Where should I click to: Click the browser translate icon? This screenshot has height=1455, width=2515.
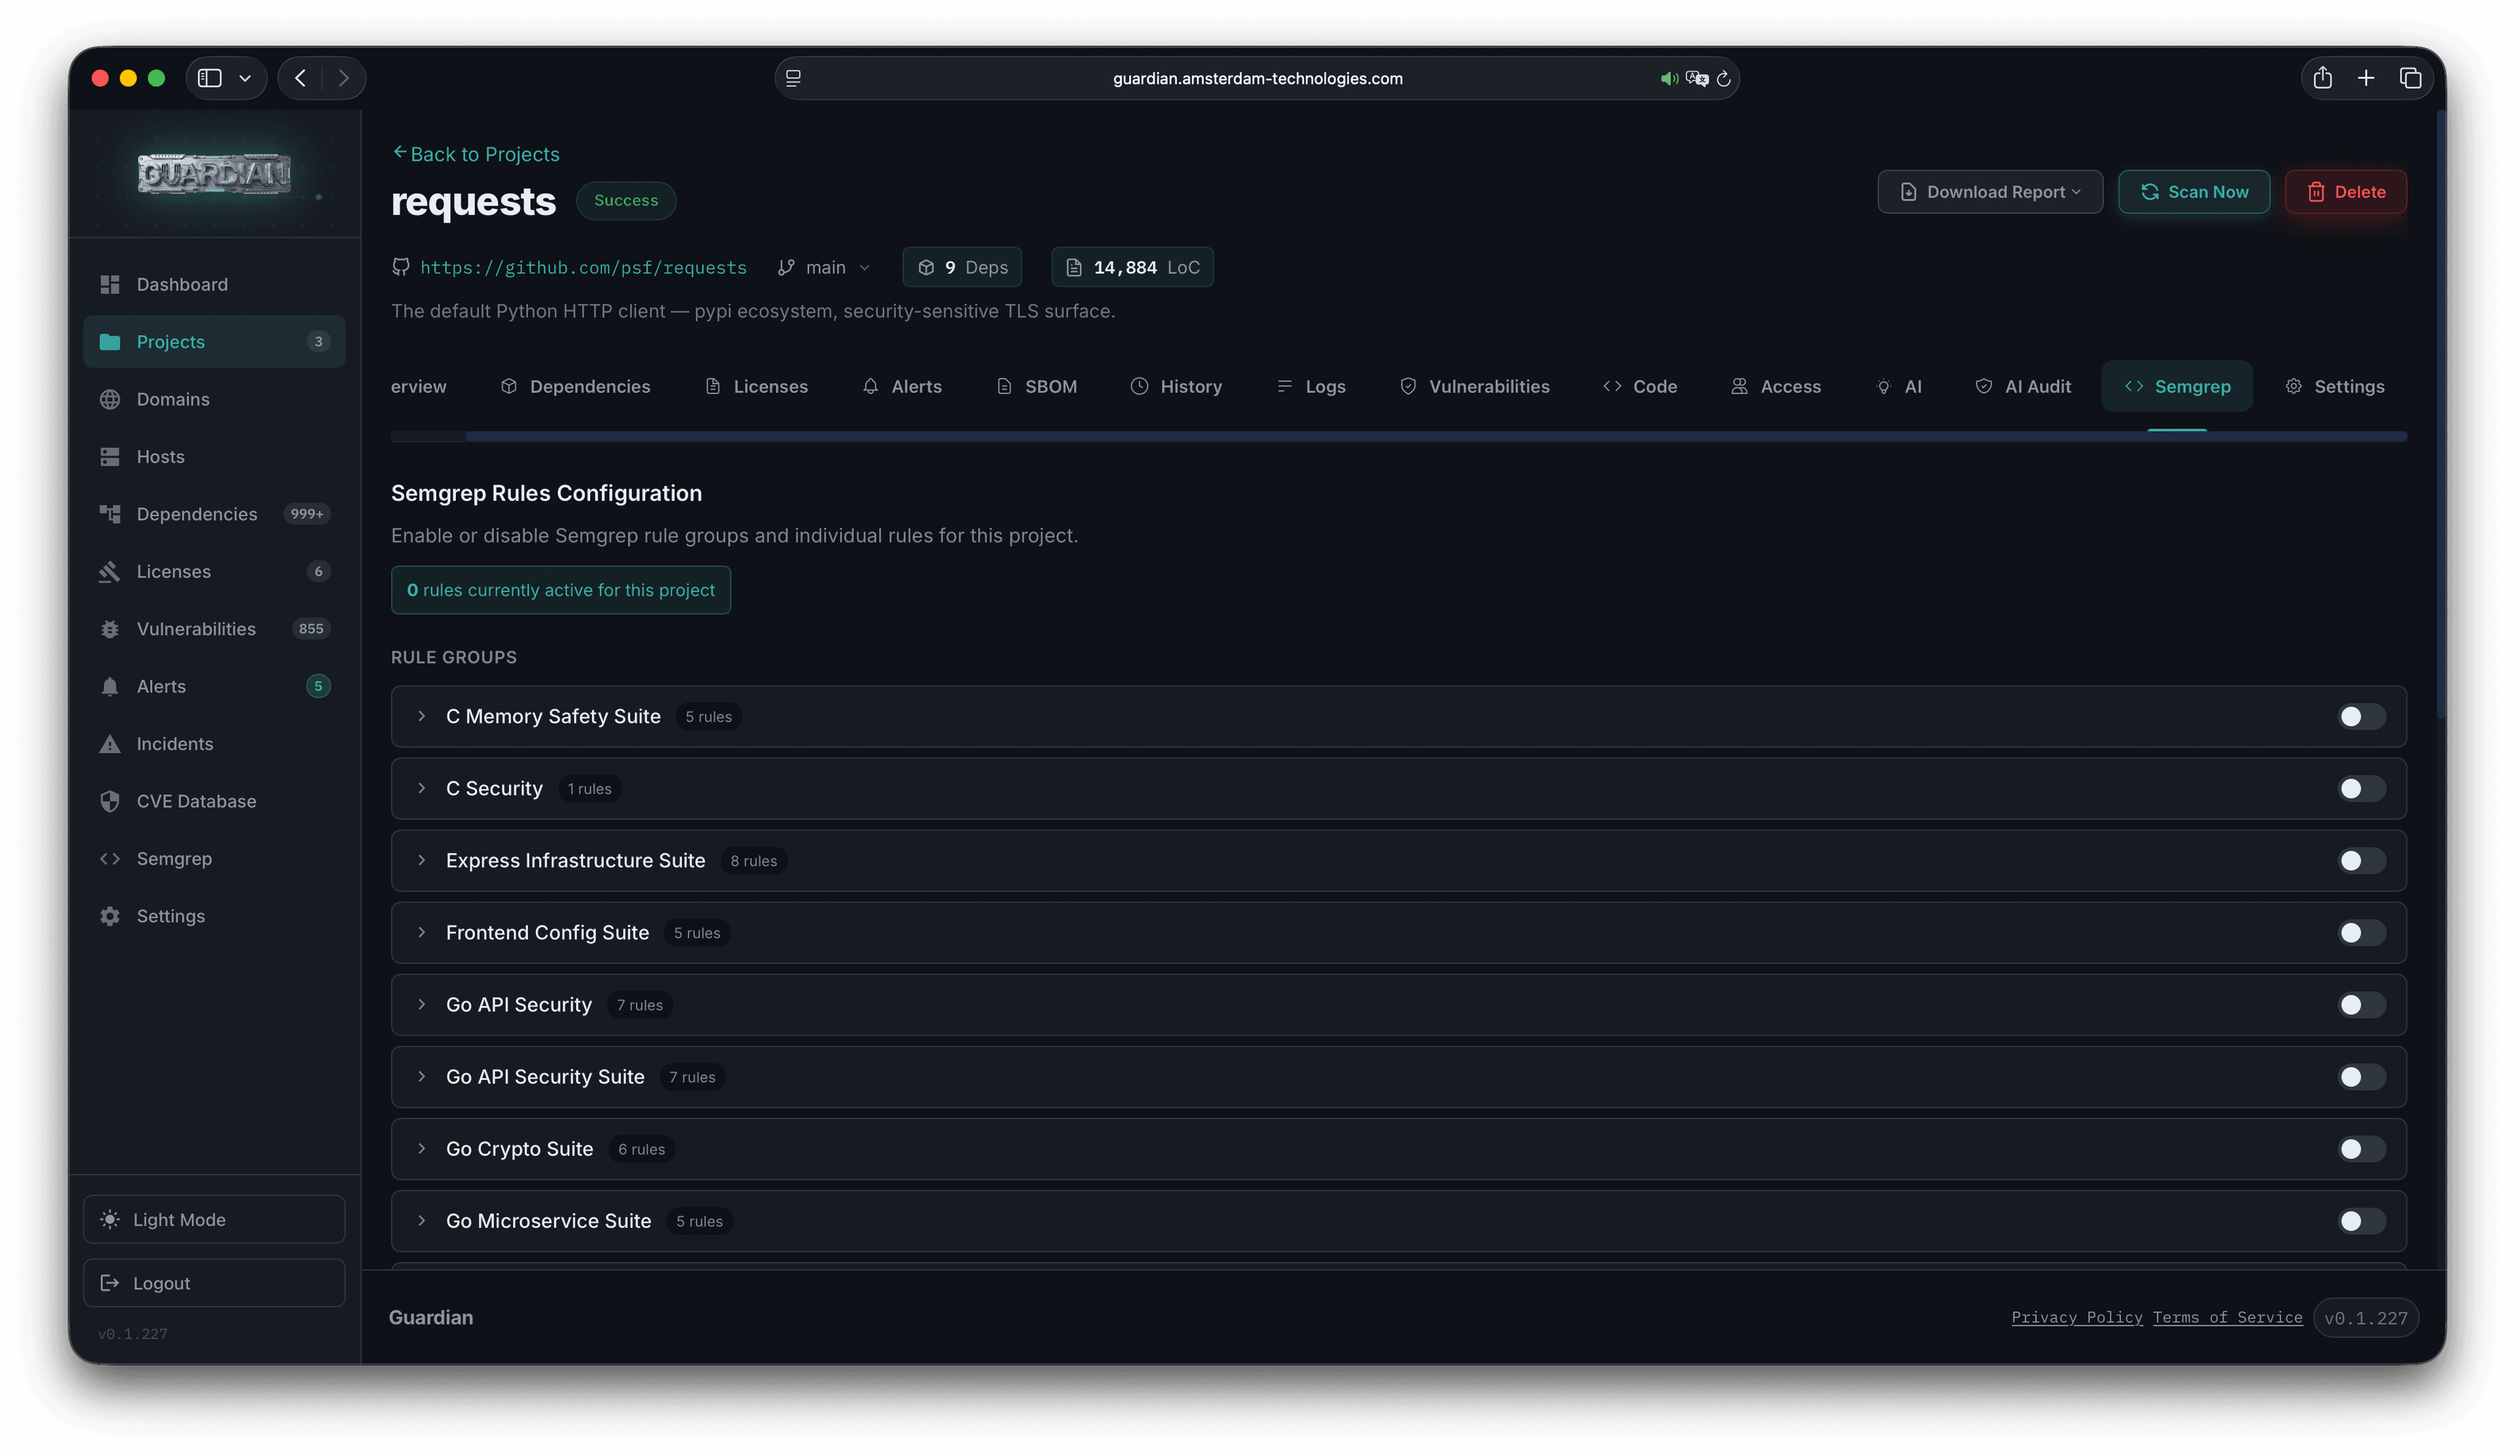click(1696, 78)
